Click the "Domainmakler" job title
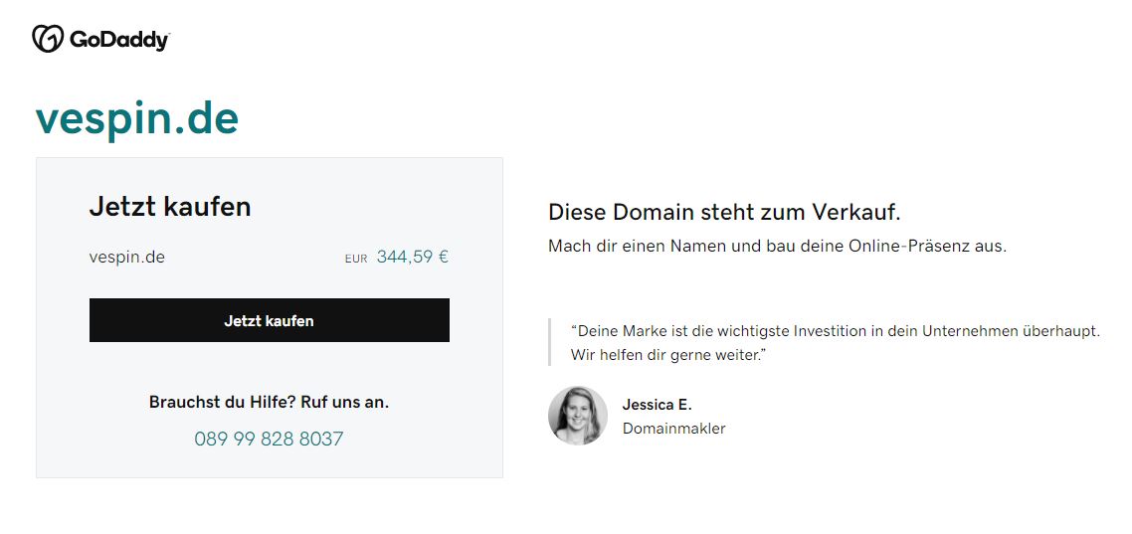Image resolution: width=1132 pixels, height=534 pixels. (673, 429)
